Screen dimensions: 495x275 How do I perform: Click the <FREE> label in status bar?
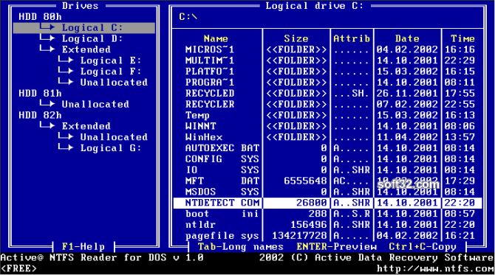tap(18, 268)
